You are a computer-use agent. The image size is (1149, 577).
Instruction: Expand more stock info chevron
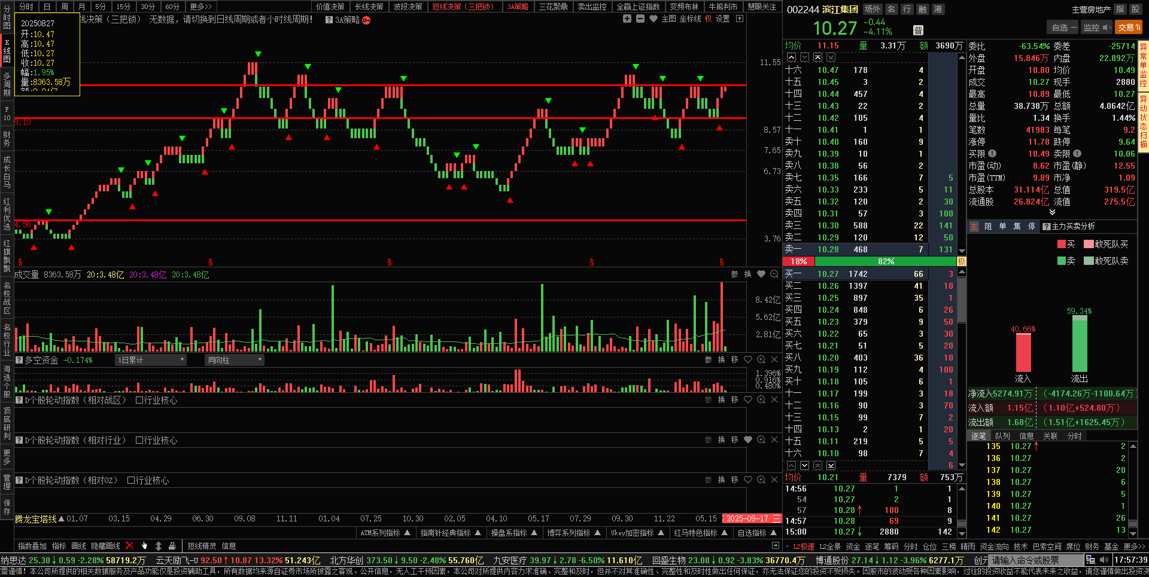1052,212
